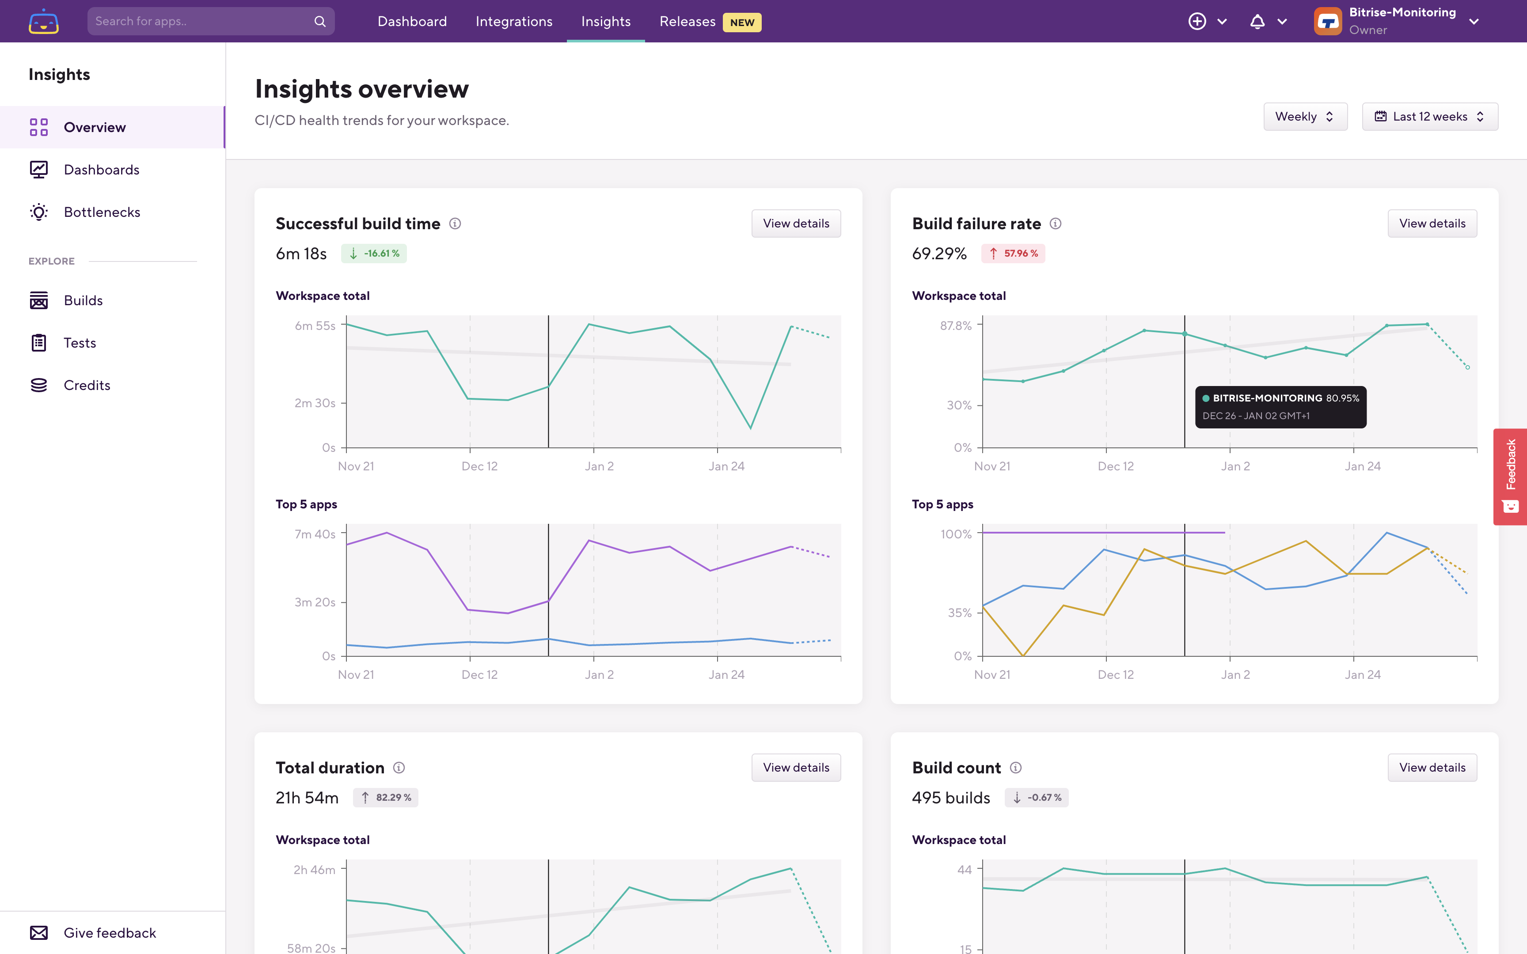The width and height of the screenshot is (1527, 954).
Task: Open the Releases tab
Action: coord(687,22)
